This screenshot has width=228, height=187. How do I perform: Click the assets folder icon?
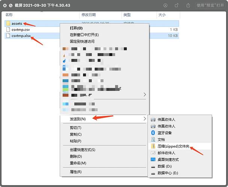point(8,24)
